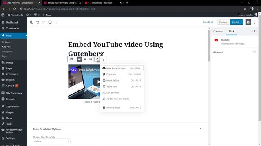The image size is (261, 146).
Task: Open the block navigation list icon
Action: tap(56, 22)
